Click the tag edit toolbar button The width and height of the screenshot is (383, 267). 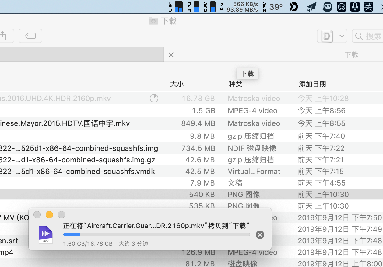click(30, 36)
